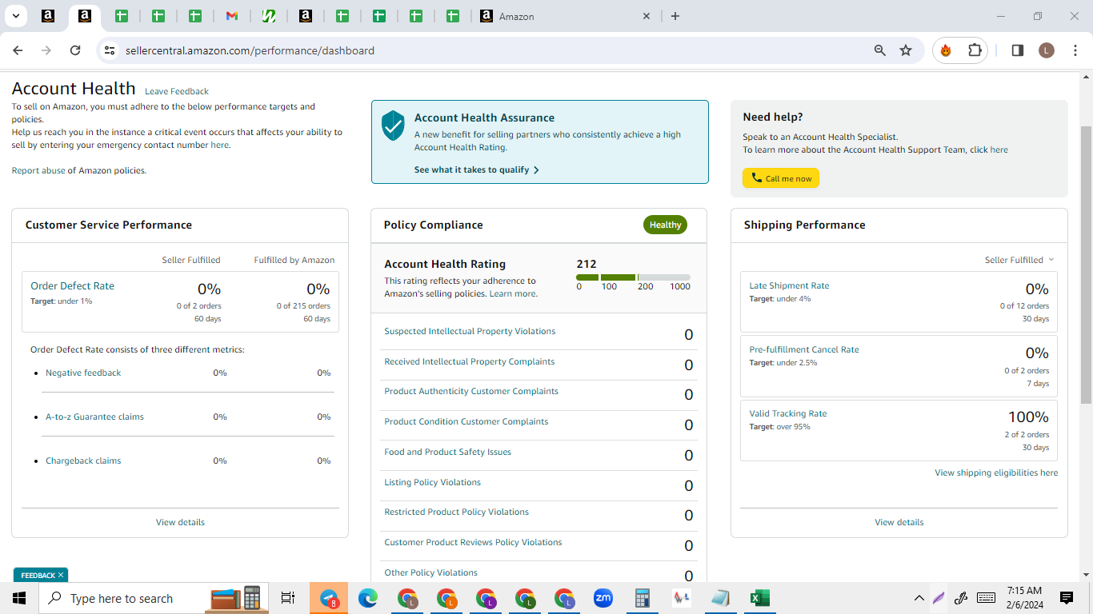Click the Account Health Rating progress bar
Screen dimensions: 1093x614
pyautogui.click(x=633, y=277)
